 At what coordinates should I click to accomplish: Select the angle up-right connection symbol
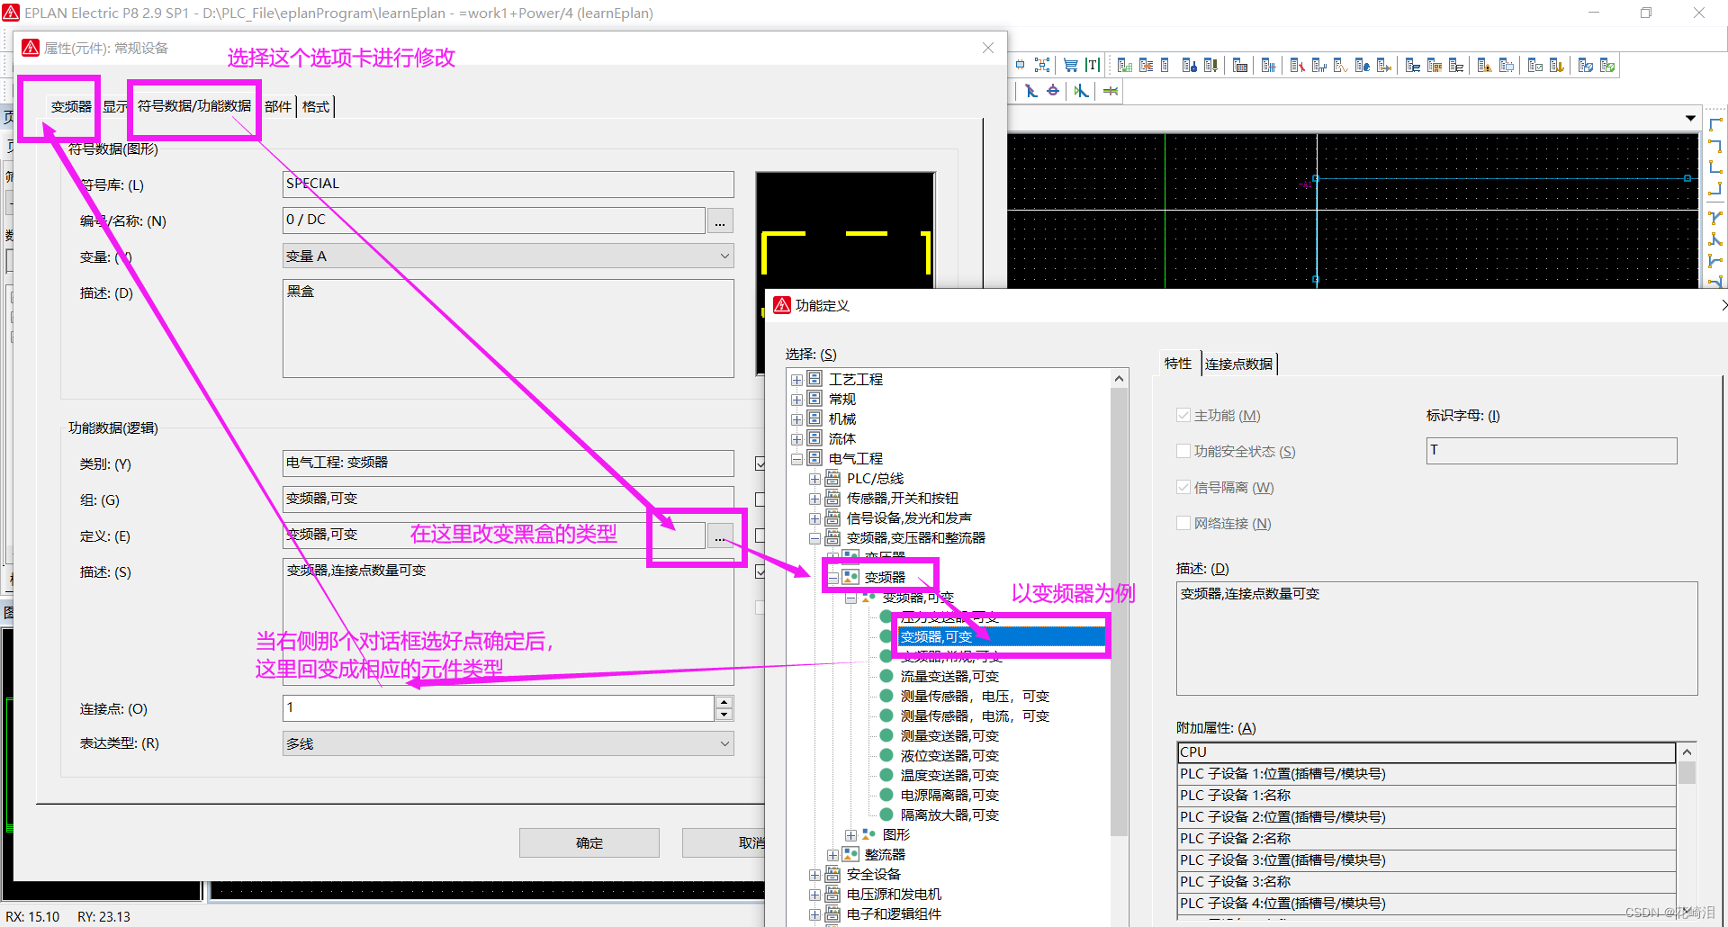1715,167
